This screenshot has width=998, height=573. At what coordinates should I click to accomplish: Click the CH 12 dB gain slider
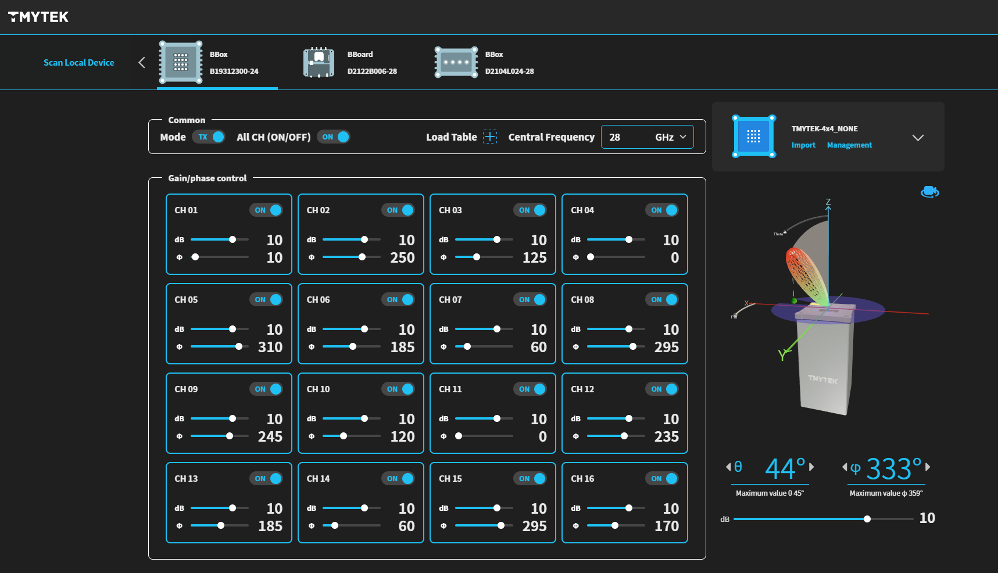tap(616, 418)
